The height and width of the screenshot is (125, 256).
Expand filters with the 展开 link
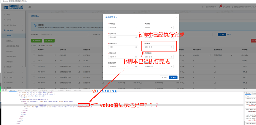229,35
